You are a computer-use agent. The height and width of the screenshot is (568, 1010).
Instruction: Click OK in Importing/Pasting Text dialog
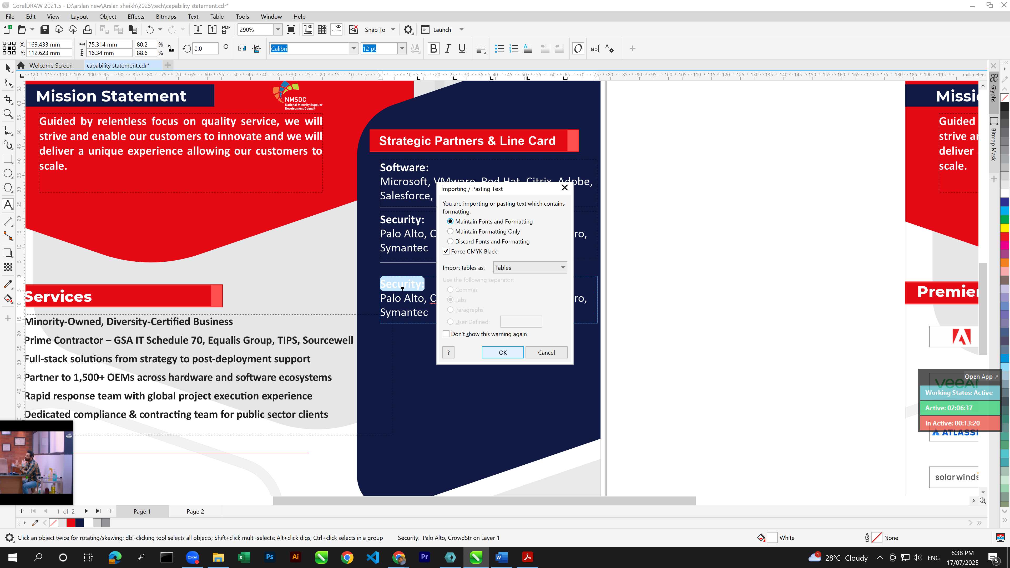503,352
